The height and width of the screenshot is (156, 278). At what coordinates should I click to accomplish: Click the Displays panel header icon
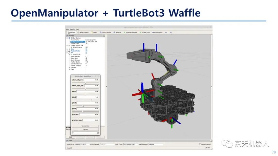point(67,36)
